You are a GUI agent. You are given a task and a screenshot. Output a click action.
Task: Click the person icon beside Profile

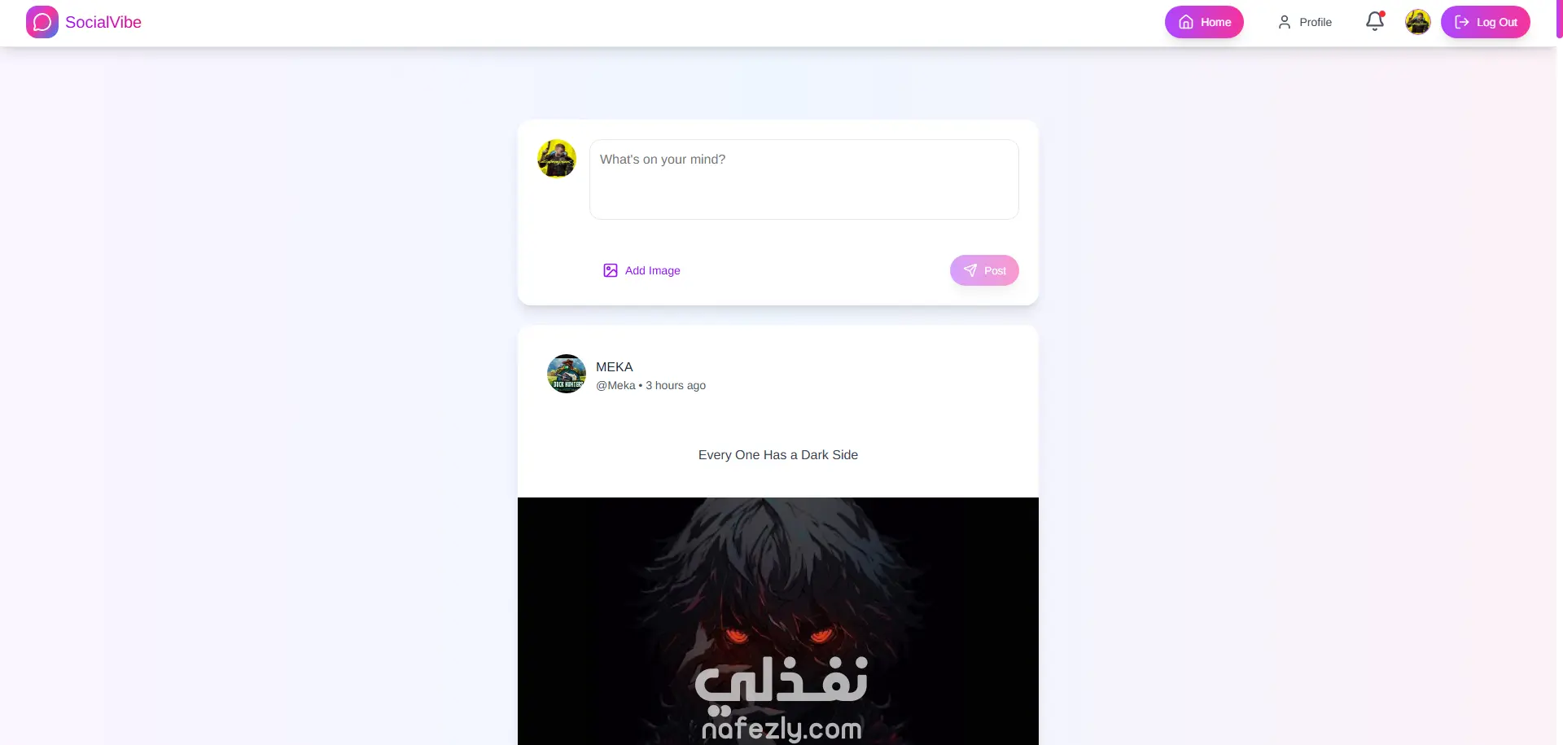[1285, 22]
